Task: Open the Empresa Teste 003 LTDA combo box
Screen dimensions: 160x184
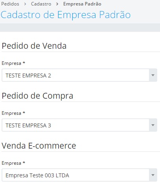Action: 79,175
